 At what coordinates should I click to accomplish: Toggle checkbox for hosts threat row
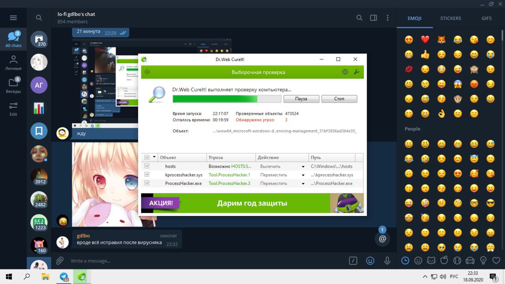pyautogui.click(x=147, y=166)
